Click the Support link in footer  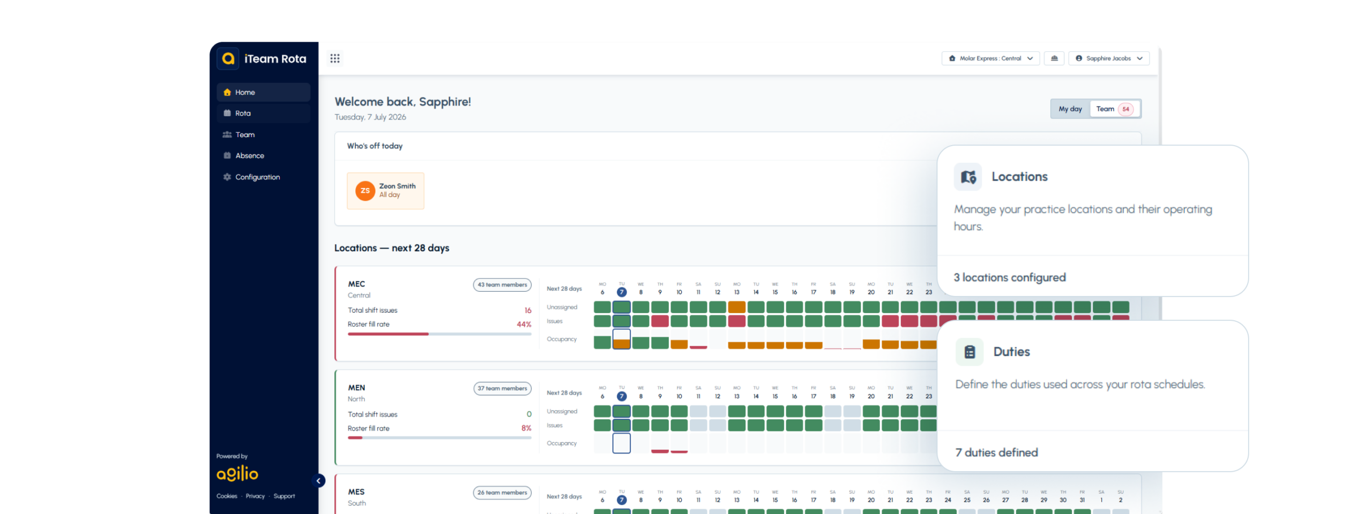click(284, 496)
